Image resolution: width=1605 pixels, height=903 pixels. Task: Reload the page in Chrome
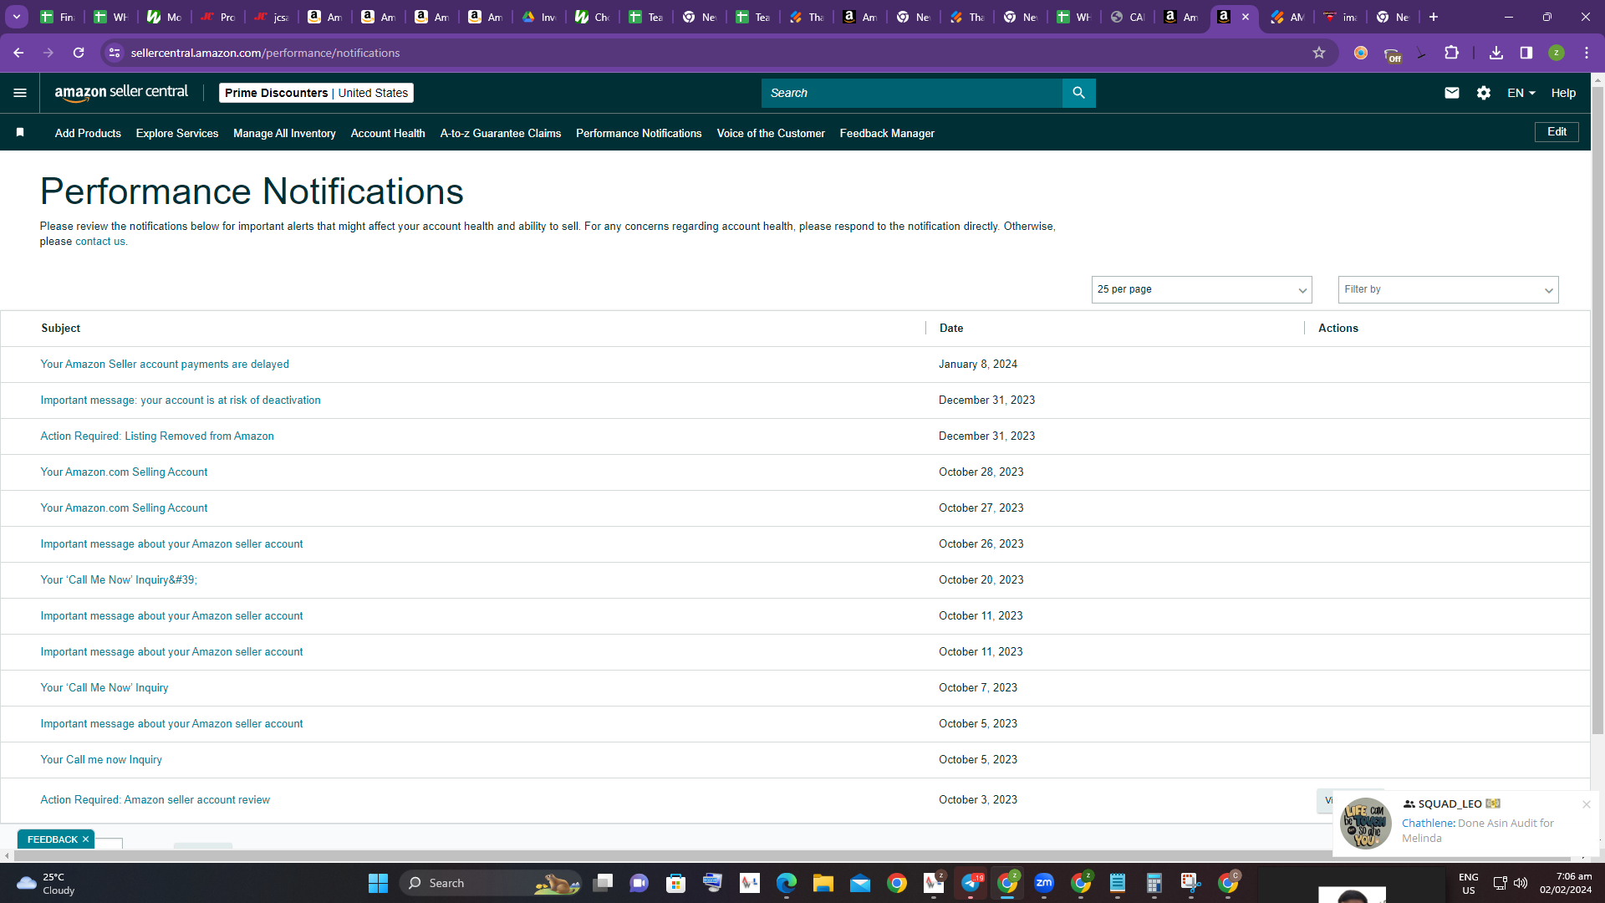click(79, 53)
